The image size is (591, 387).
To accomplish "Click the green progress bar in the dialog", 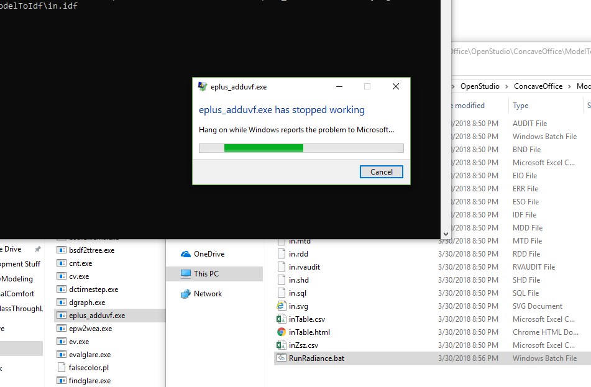I will (301, 148).
